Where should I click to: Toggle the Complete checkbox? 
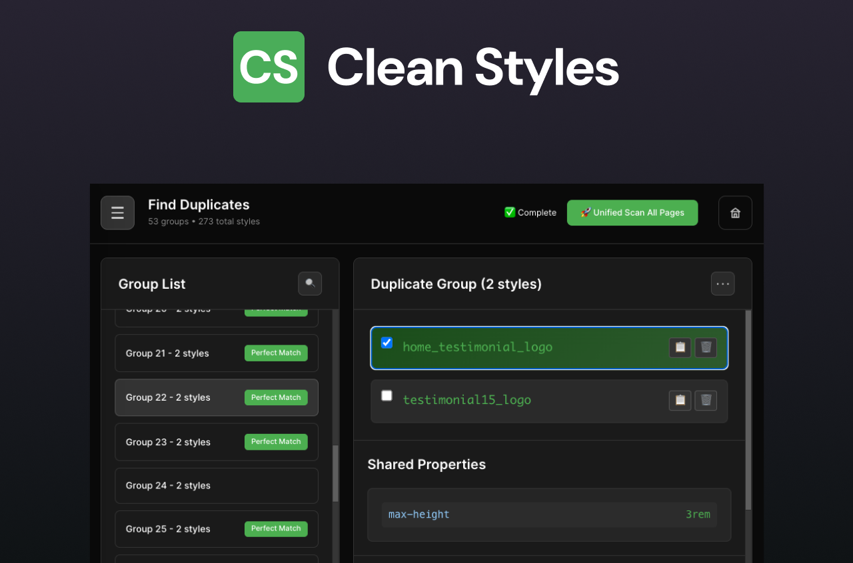click(x=510, y=212)
